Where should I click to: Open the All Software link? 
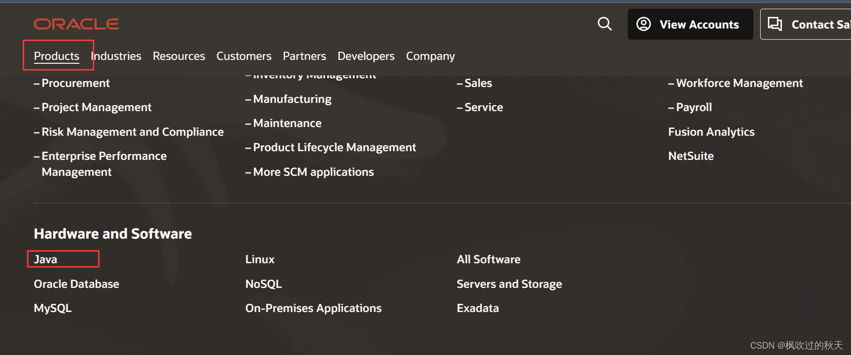pos(489,259)
